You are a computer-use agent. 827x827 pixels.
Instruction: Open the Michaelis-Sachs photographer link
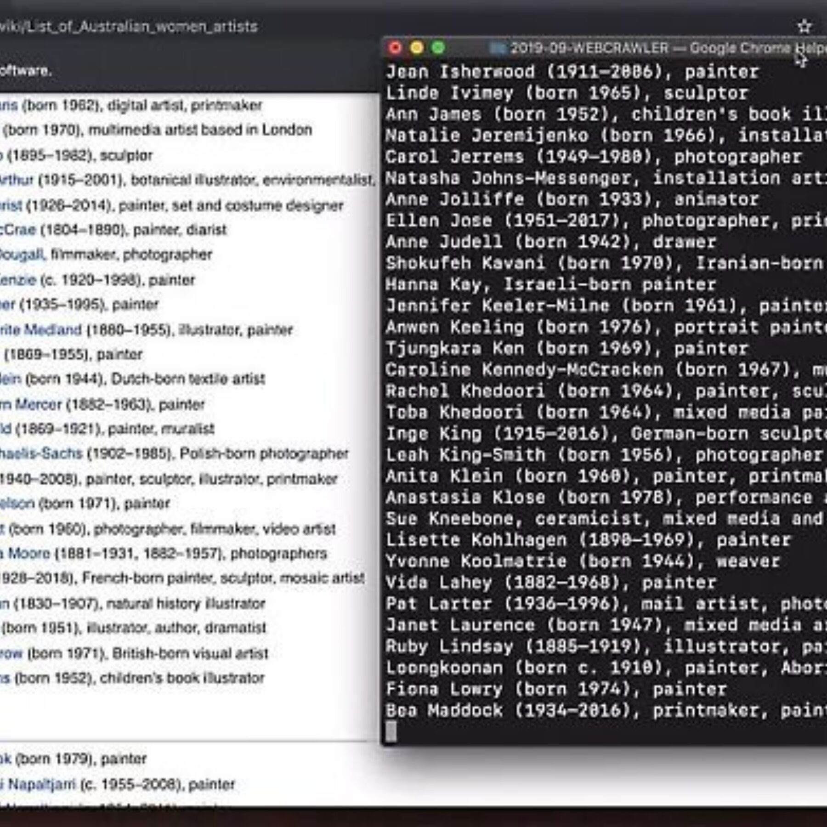[x=41, y=453]
